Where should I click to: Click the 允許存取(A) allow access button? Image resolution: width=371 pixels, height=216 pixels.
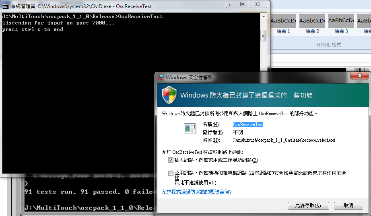coord(308,206)
